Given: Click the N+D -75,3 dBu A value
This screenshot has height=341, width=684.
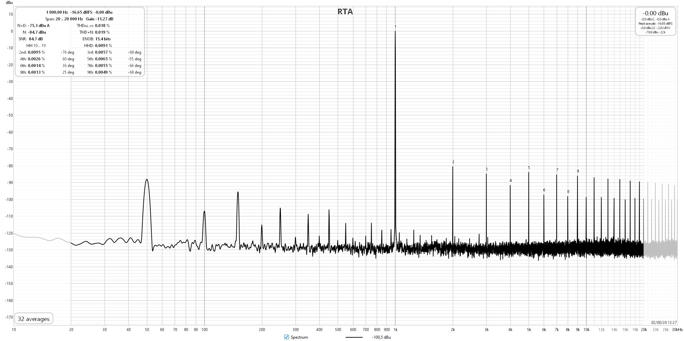Looking at the screenshot, I should (x=39, y=26).
